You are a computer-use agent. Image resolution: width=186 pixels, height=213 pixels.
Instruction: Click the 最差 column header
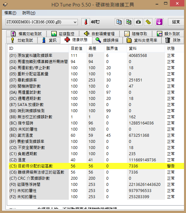click(x=95, y=48)
